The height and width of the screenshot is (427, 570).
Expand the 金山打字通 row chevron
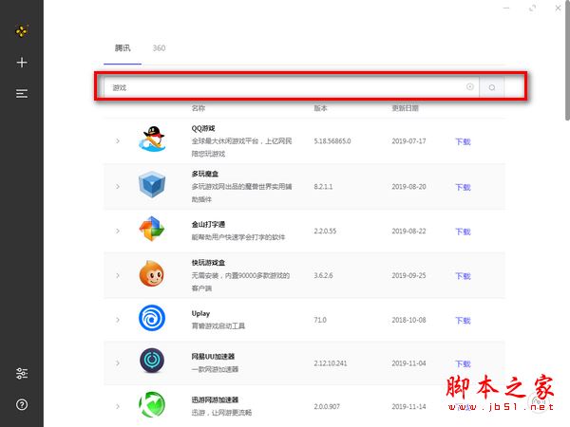(x=118, y=231)
